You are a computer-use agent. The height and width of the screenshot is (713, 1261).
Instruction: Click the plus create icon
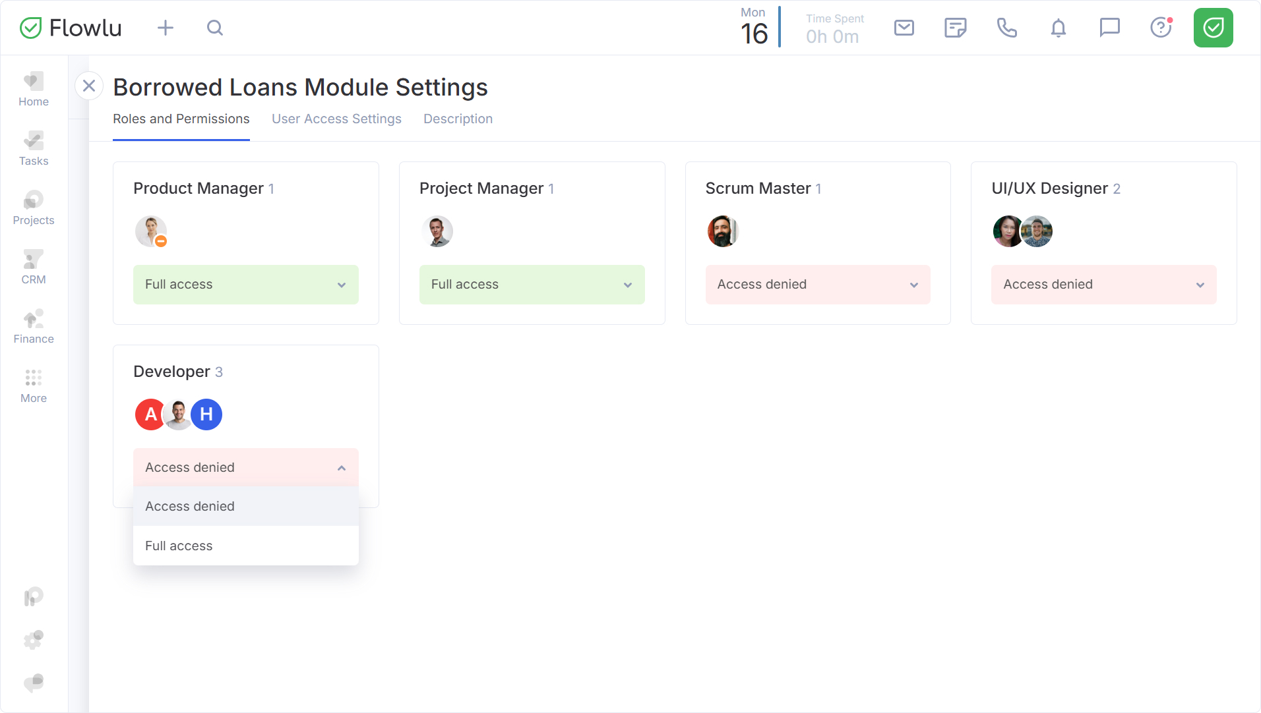click(166, 28)
